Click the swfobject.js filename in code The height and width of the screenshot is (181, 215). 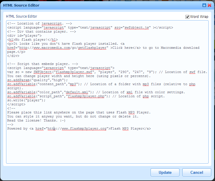point(137,27)
